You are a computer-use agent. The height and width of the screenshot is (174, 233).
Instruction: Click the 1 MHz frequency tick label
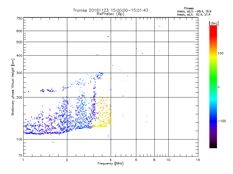pos(23,160)
